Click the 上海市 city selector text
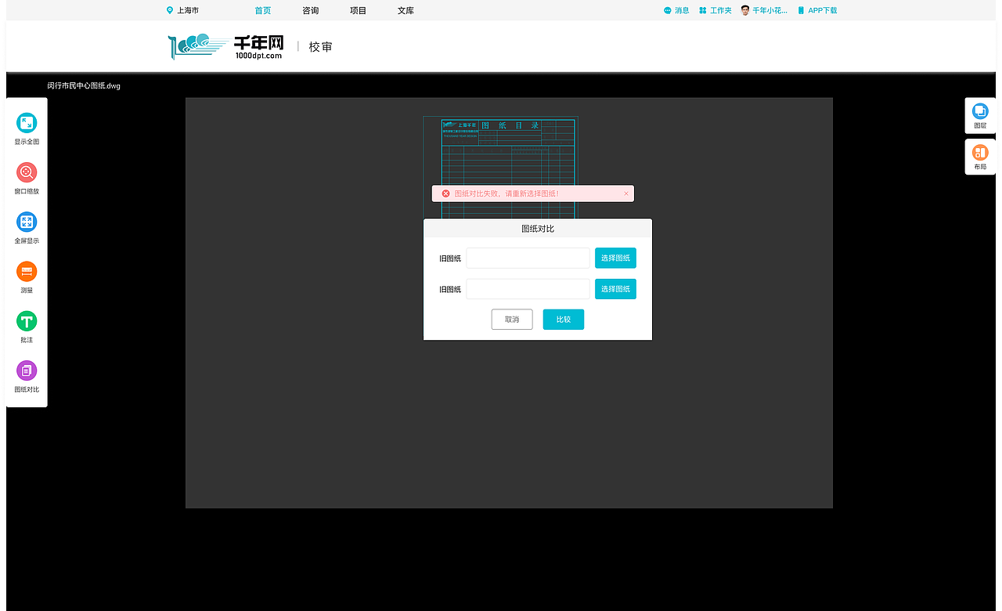This screenshot has height=611, width=1002. 188,10
